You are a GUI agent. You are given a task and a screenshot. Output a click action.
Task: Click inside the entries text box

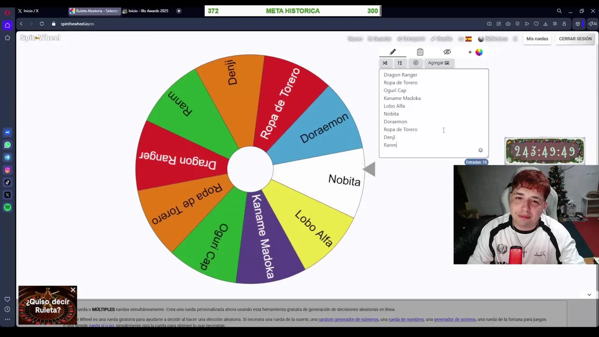point(434,113)
